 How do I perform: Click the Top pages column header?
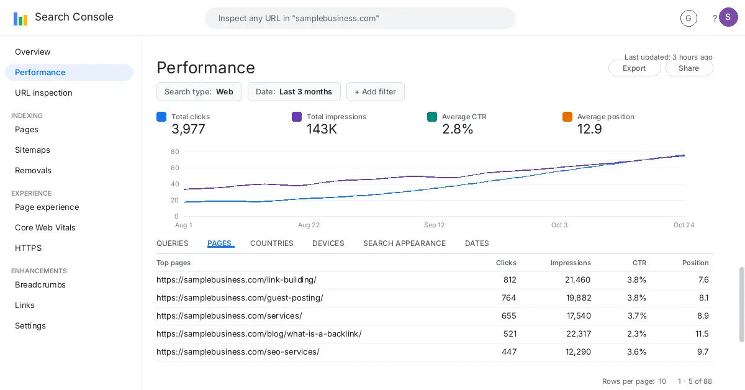[174, 263]
